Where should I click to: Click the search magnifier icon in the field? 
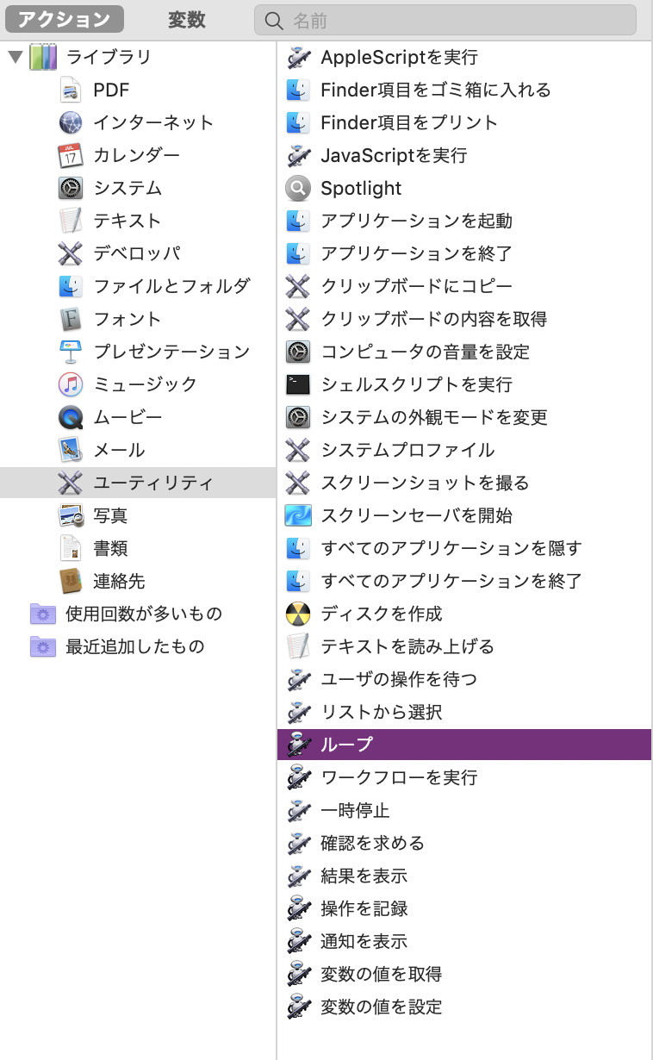pos(274,21)
